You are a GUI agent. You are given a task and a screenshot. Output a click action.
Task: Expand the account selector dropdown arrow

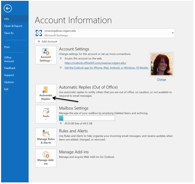[x=173, y=33]
